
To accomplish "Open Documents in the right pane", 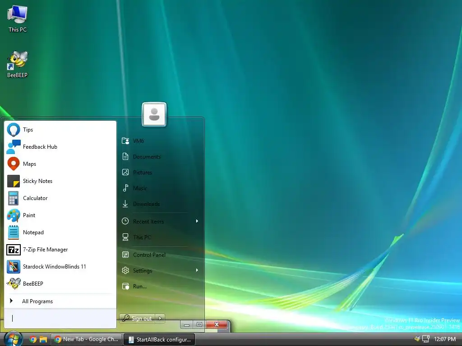I will tap(160, 156).
